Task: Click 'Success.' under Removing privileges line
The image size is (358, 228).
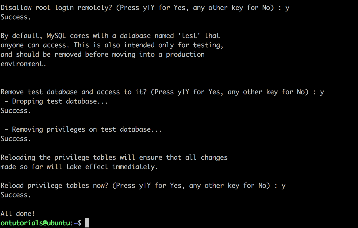Action: point(16,139)
